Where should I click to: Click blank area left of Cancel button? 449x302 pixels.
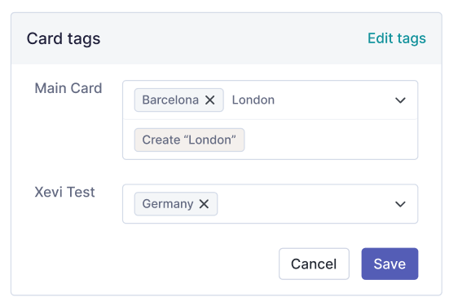(172, 264)
